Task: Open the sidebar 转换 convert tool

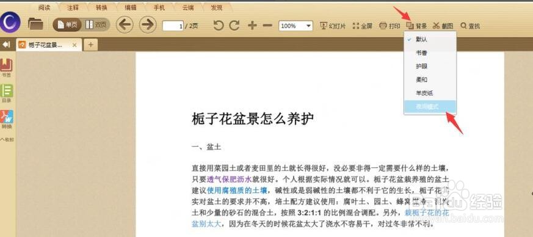Action: (x=7, y=119)
